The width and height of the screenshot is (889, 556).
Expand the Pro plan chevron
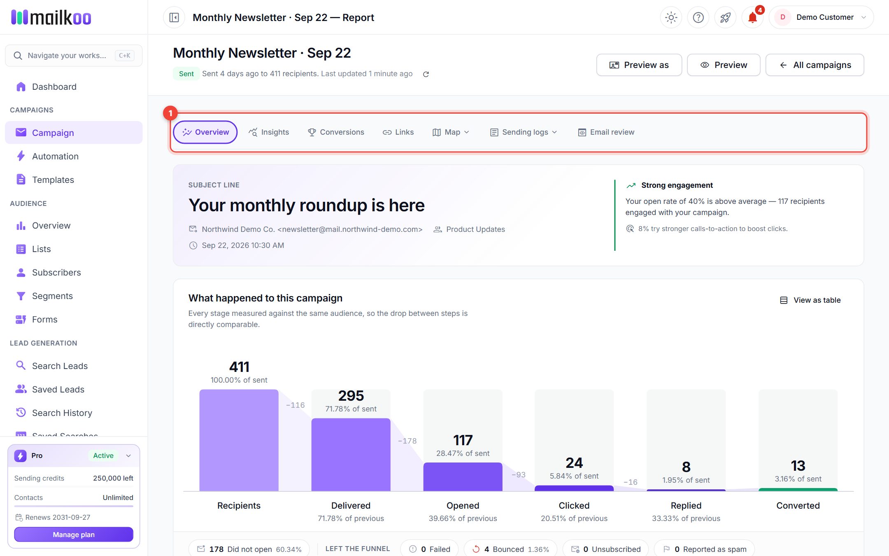128,456
